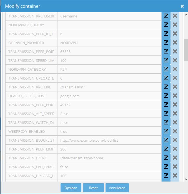This screenshot has height=194, width=188.
Task: Click the TRANSMISSION_RPC_URL name field
Action: (31, 87)
